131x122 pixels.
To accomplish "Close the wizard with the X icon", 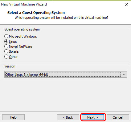I will coord(127,4).
